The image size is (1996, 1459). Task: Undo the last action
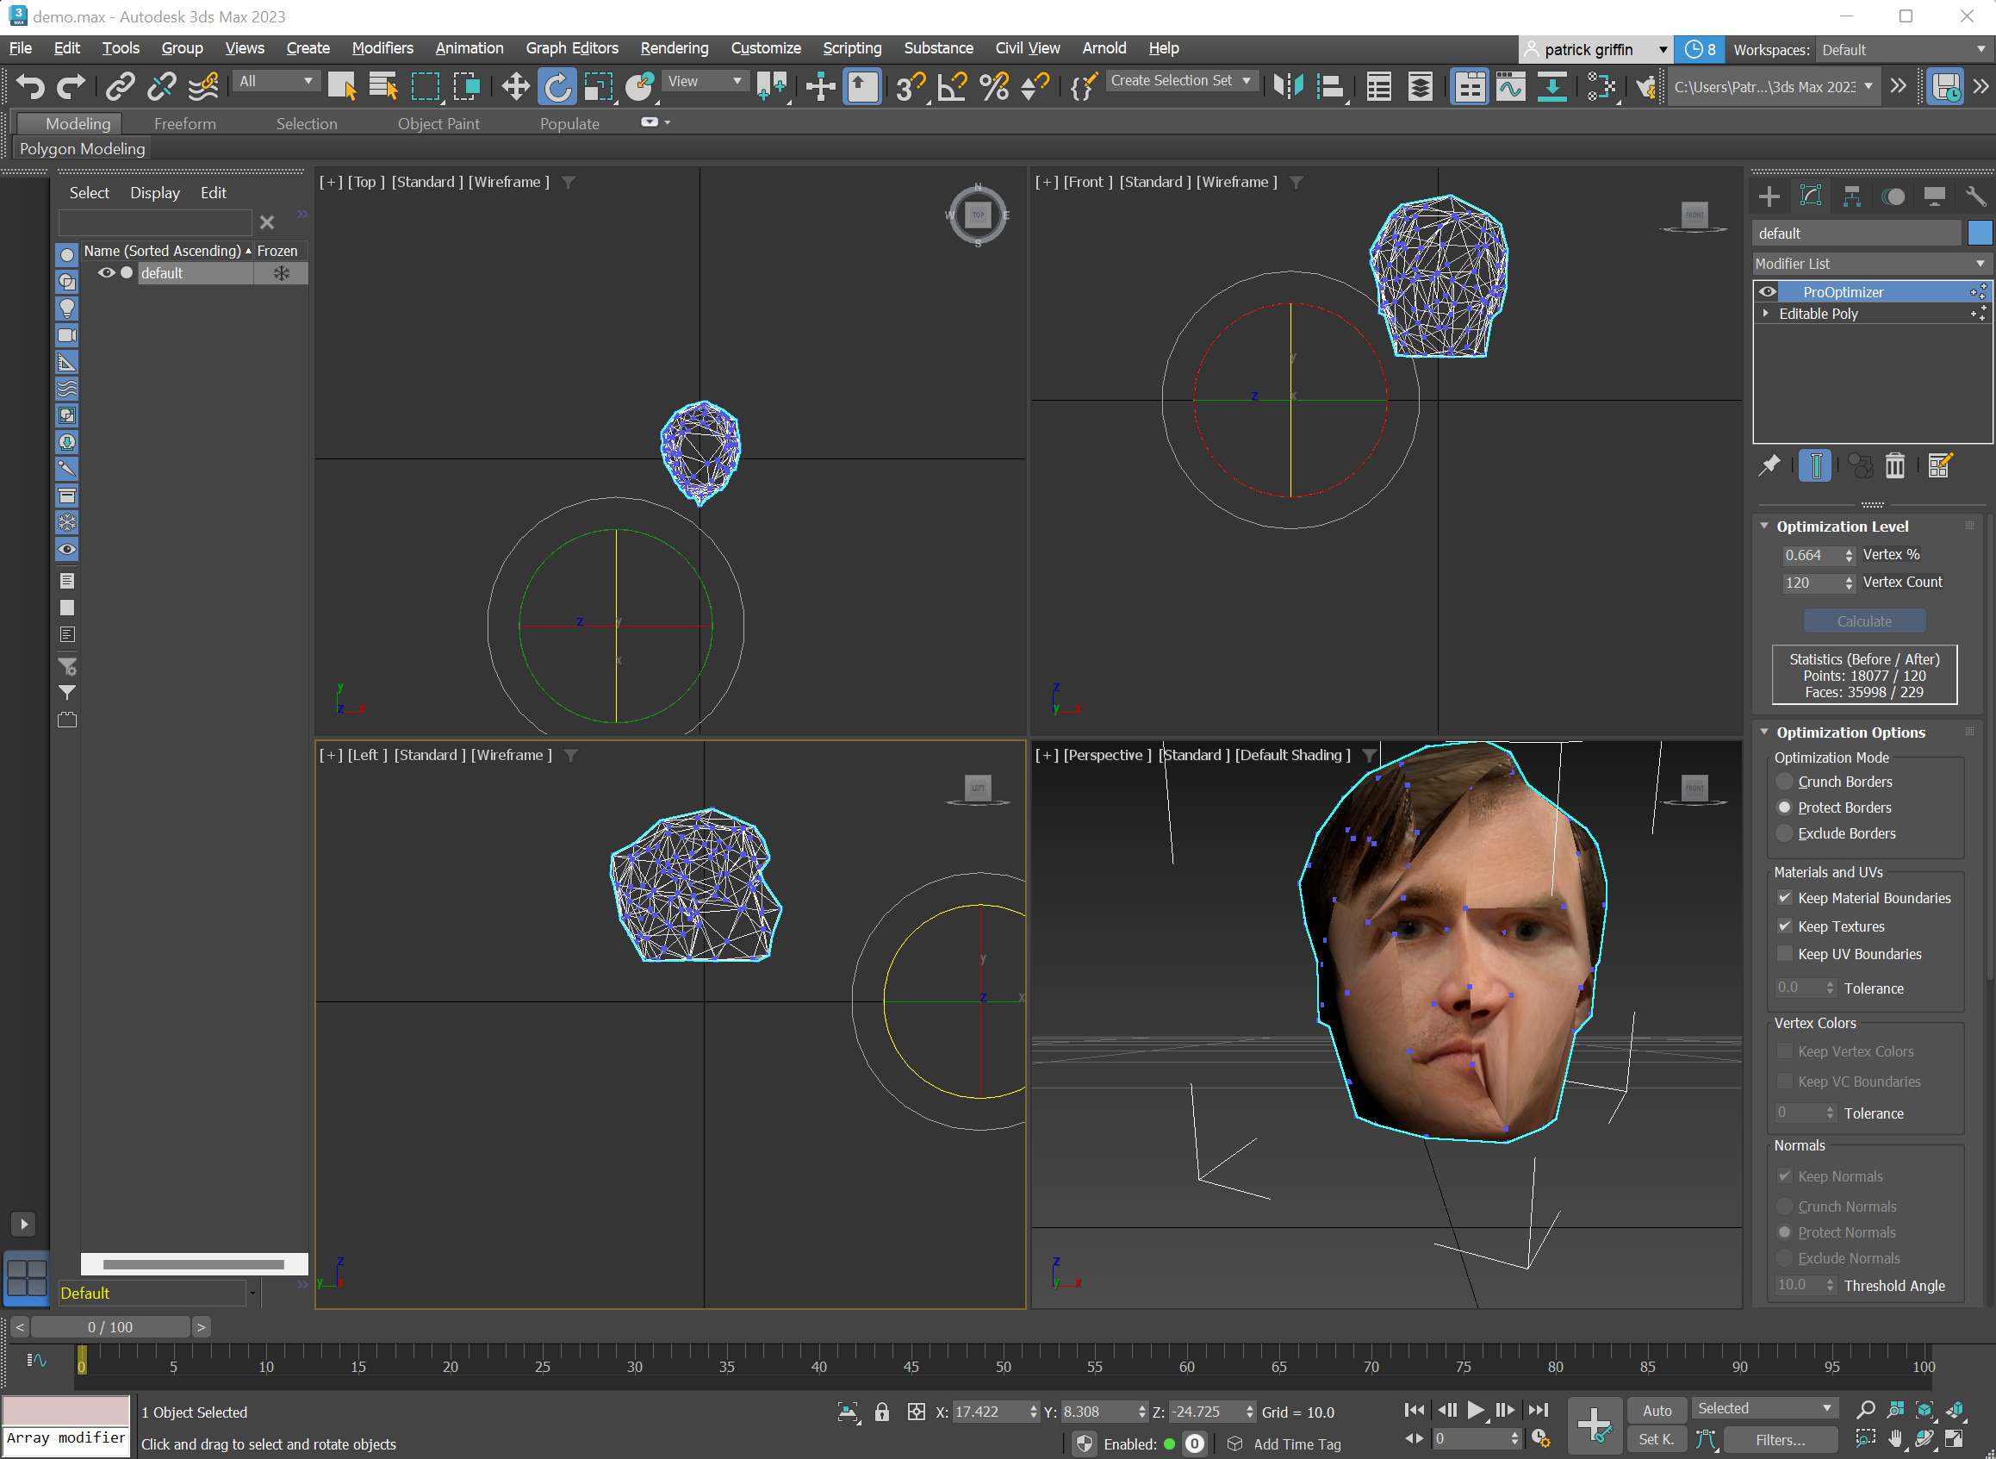point(31,85)
